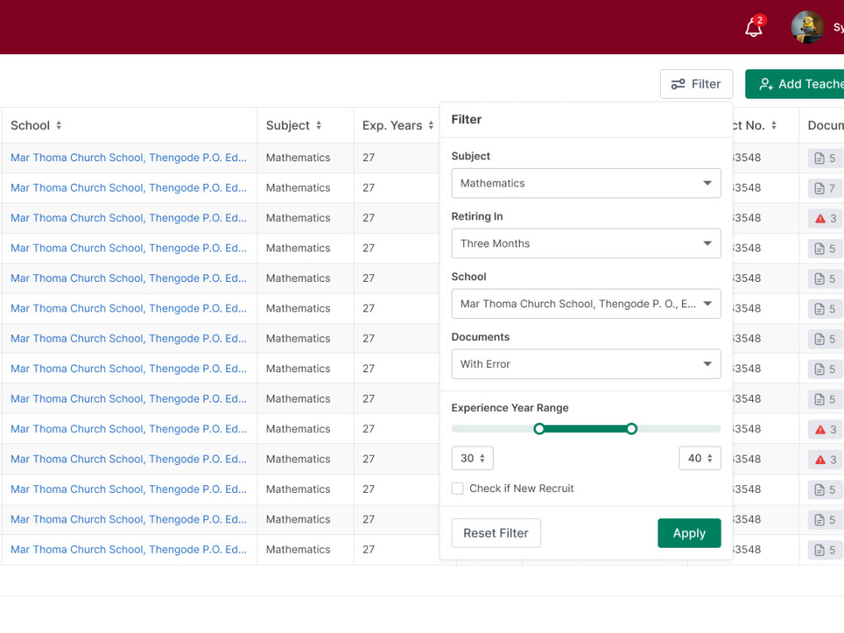Open Documents dropdown showing With Error
This screenshot has height=633, width=844.
click(586, 364)
